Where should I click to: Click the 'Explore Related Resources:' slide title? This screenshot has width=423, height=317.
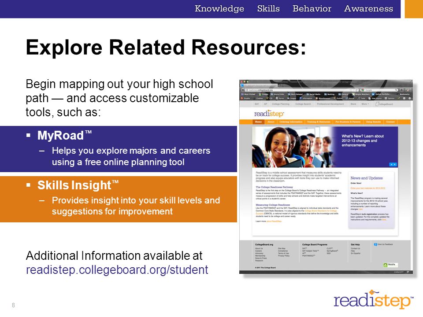[166, 48]
